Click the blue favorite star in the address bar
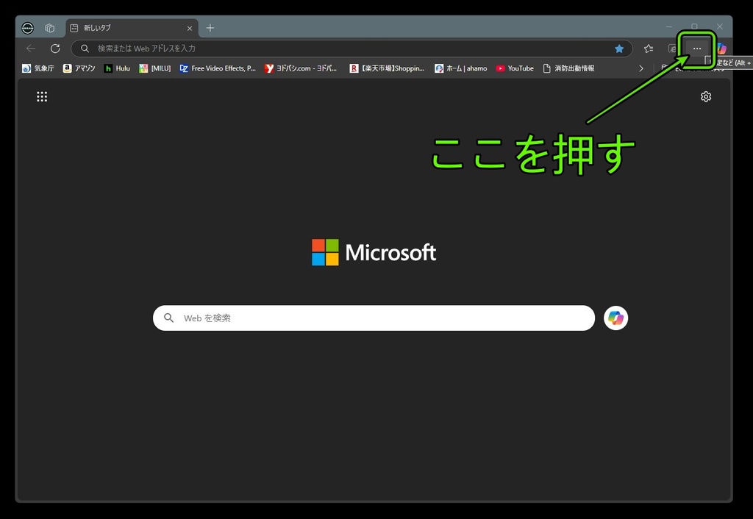The height and width of the screenshot is (519, 753). [x=619, y=49]
